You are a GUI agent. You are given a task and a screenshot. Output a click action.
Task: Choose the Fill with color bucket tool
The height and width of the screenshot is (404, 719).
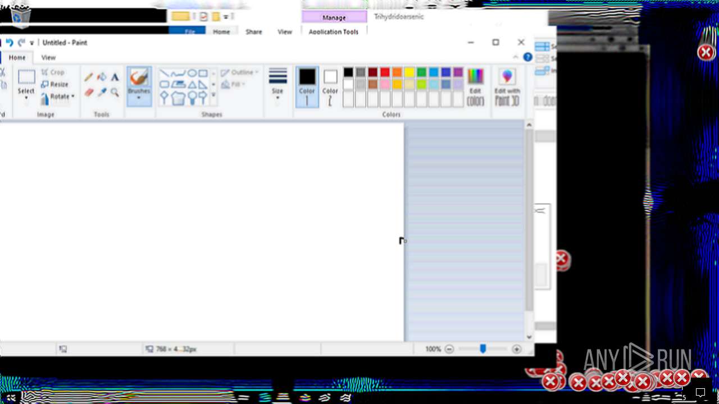[102, 77]
